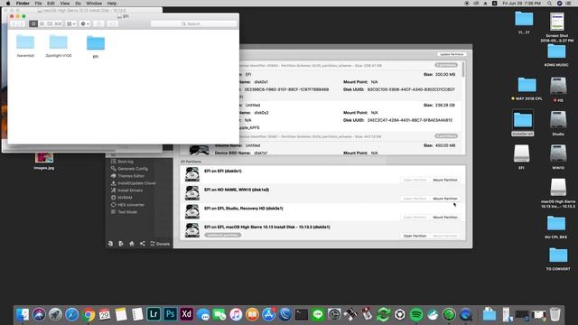
Task: Select EFI on EFI (disk0s1) drive icon
Action: pyautogui.click(x=192, y=174)
